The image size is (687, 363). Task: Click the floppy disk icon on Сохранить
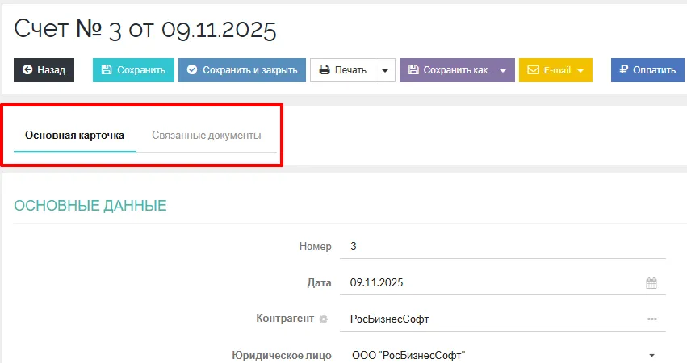click(x=107, y=70)
